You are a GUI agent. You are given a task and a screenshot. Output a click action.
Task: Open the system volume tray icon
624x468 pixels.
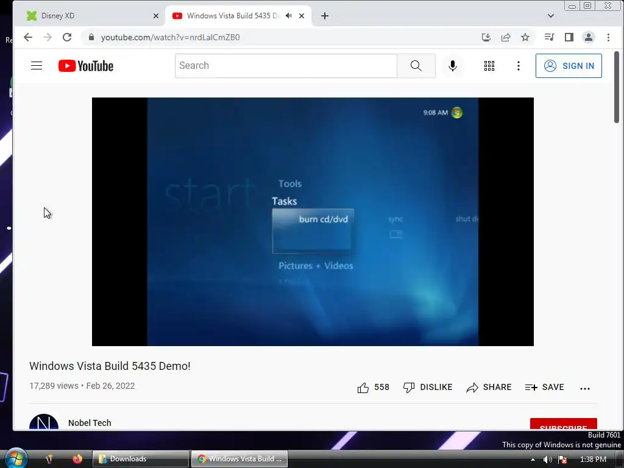548,459
